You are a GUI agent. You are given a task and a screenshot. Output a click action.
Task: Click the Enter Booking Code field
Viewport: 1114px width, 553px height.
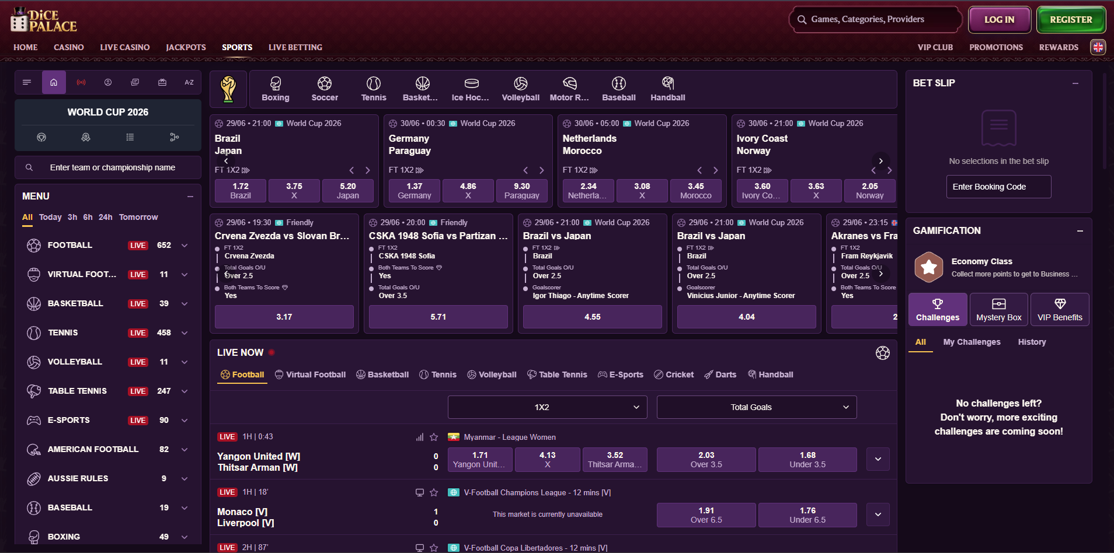coord(998,187)
